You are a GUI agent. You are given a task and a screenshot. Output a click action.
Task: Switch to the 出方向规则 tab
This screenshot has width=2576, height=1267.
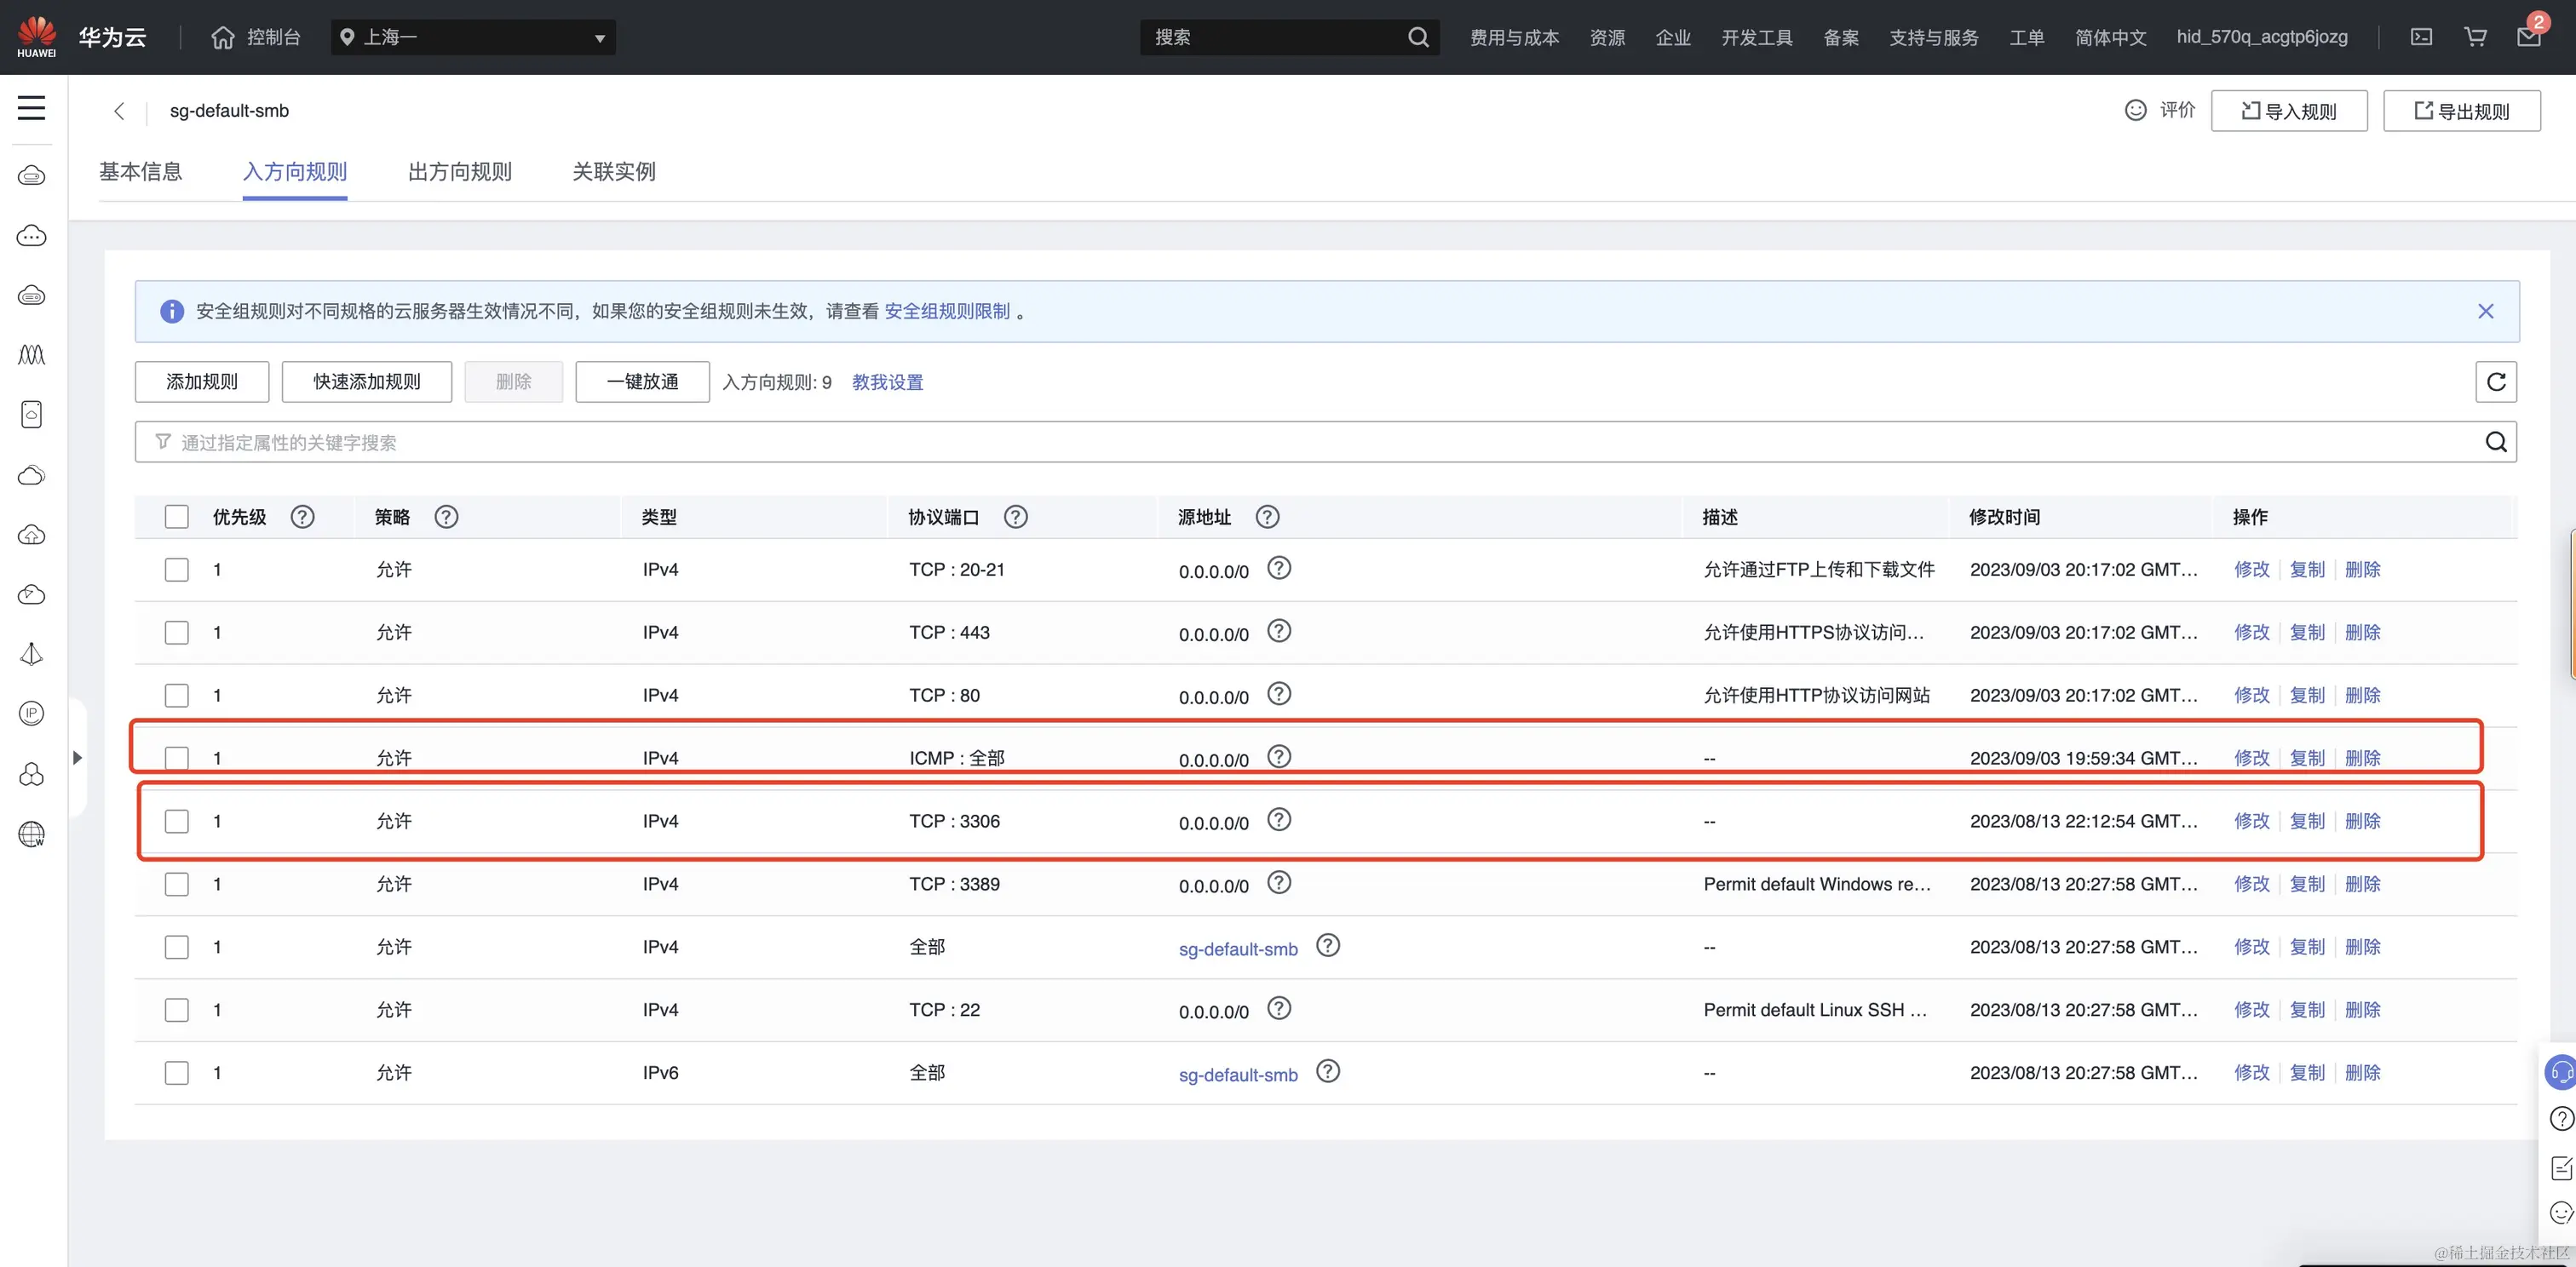click(459, 172)
